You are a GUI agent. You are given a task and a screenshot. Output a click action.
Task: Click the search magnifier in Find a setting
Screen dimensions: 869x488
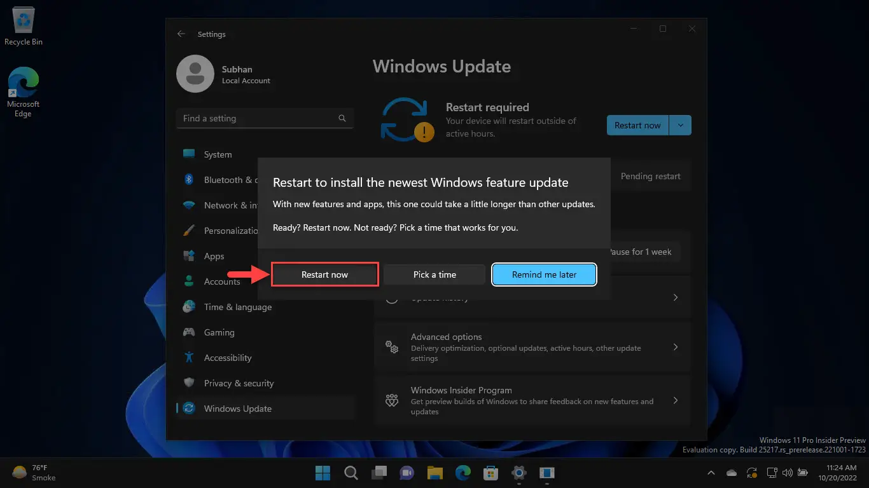[x=342, y=118]
